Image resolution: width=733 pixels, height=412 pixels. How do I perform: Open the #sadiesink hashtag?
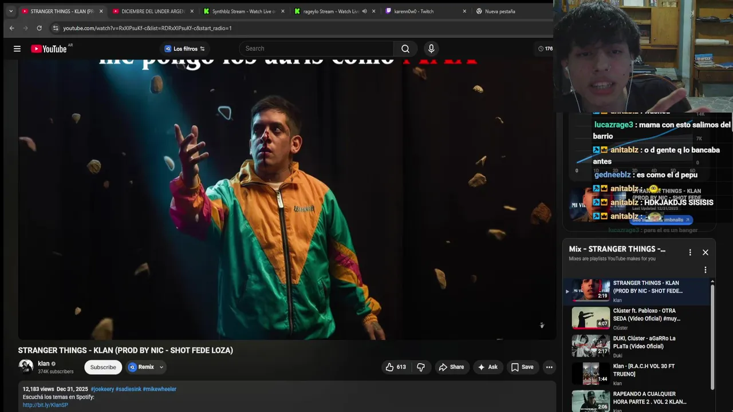128,389
